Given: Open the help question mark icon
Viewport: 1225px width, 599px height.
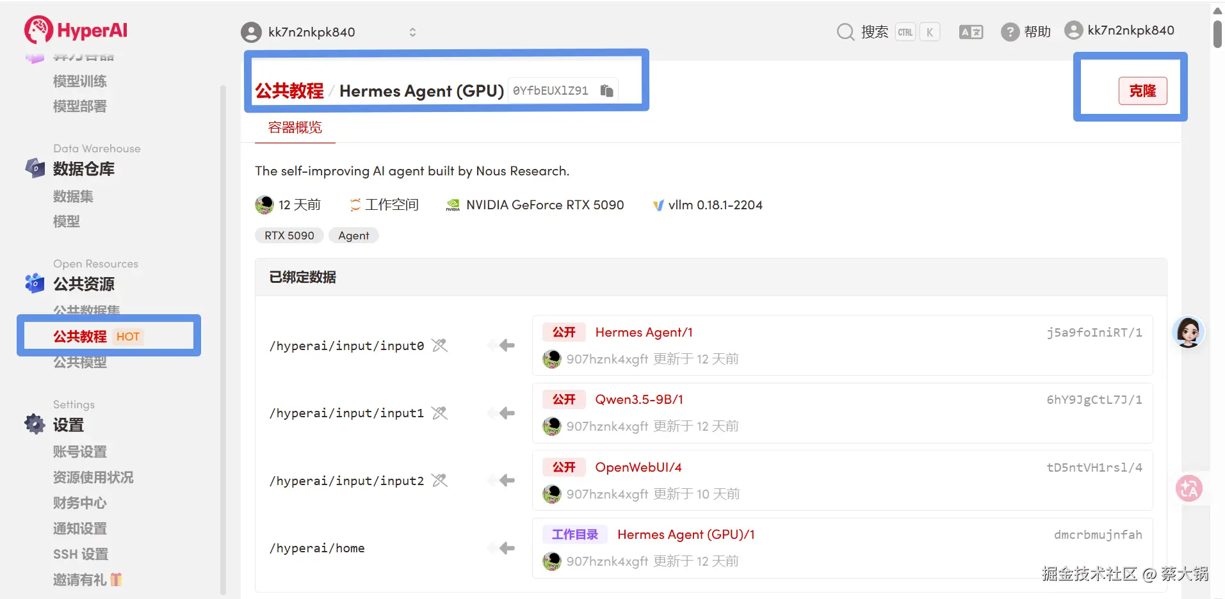Looking at the screenshot, I should 1010,31.
